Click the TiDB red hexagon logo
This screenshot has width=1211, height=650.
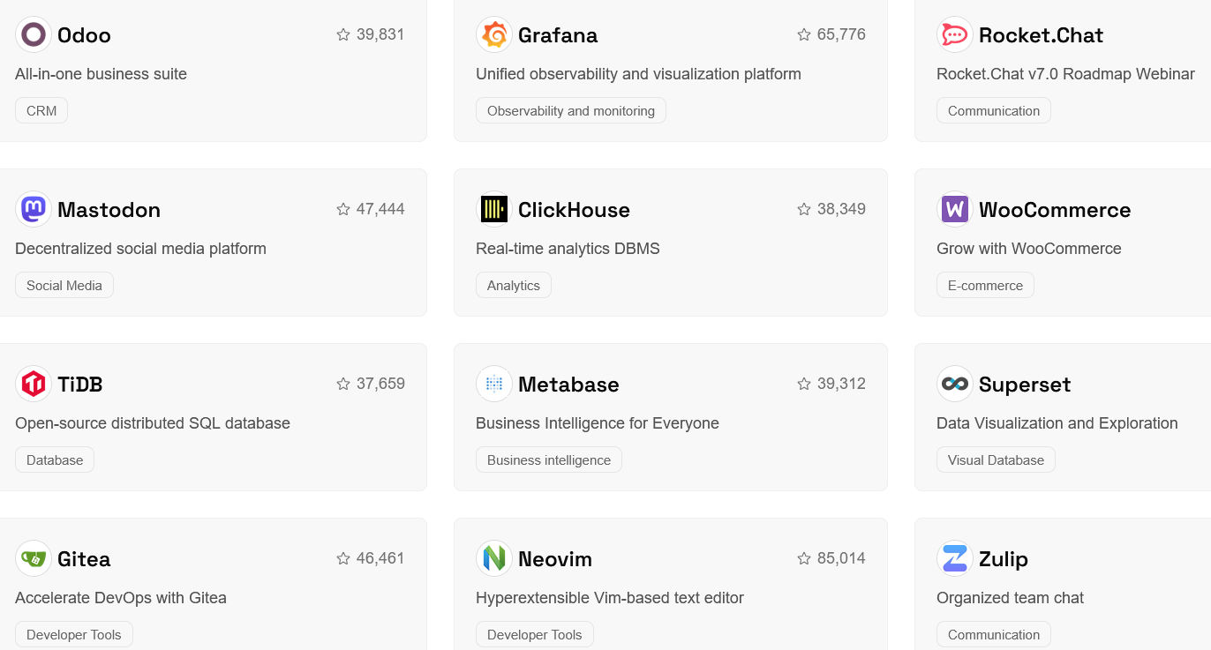pos(34,384)
